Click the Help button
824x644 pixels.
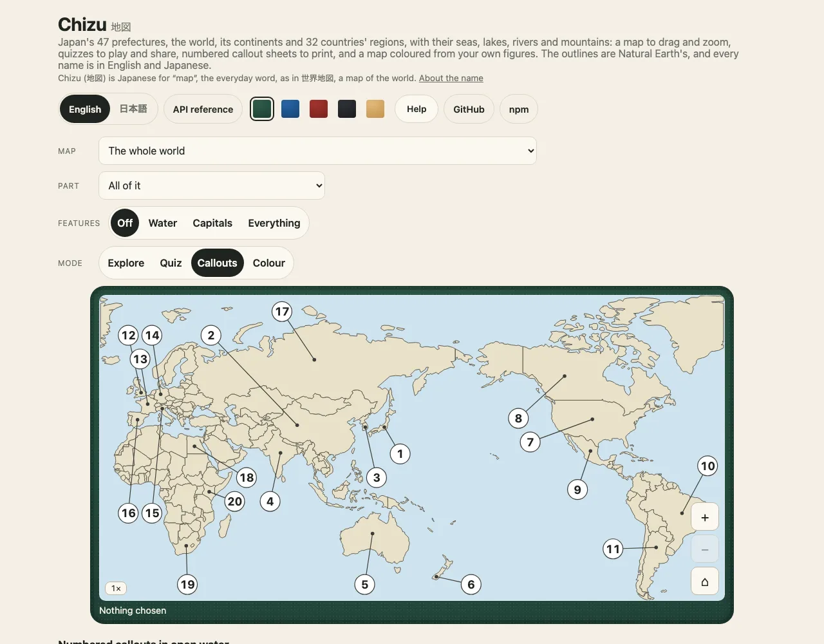coord(417,109)
